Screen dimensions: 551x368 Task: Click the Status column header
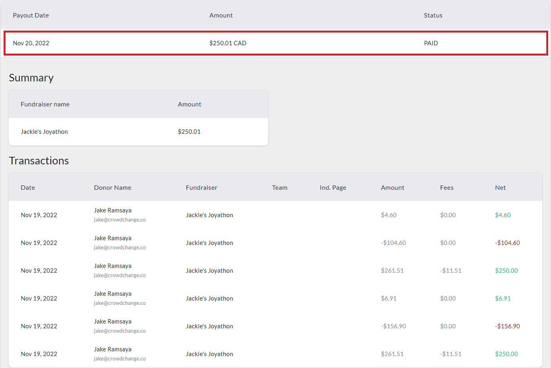click(x=433, y=15)
